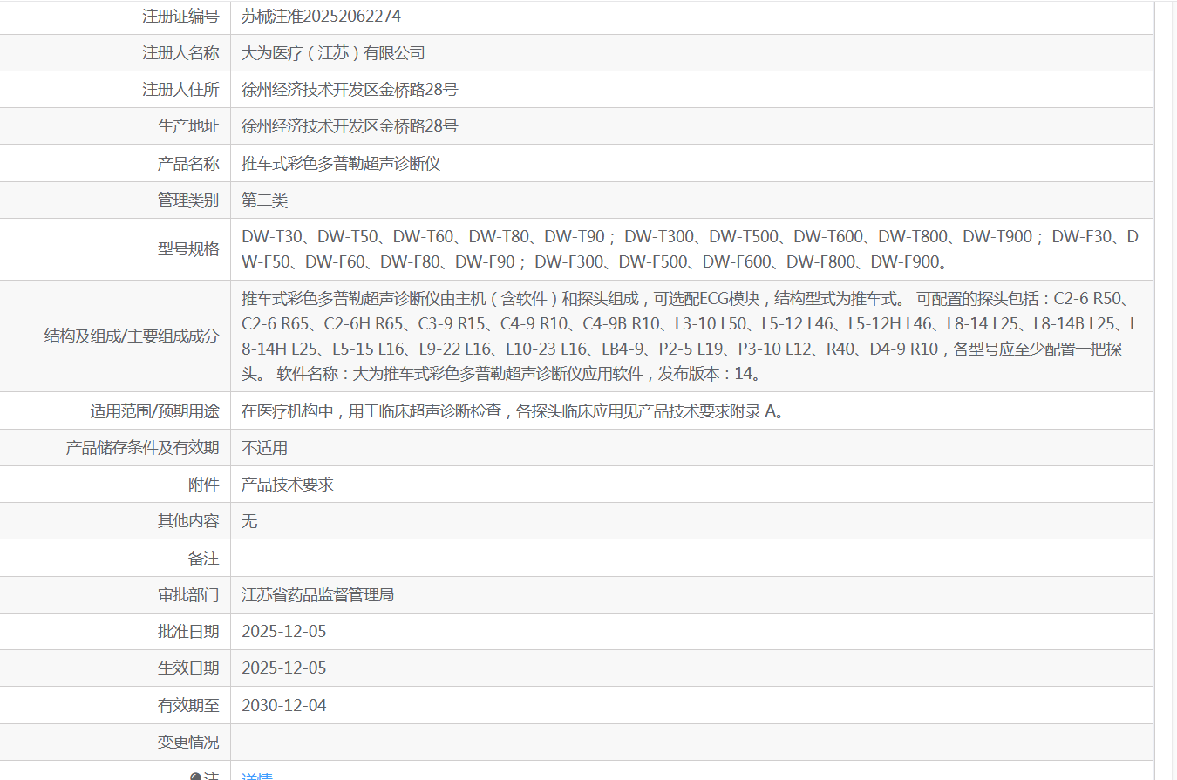The height and width of the screenshot is (780, 1177).
Task: Click the attachment value 产品技术要求
Action: coord(288,485)
